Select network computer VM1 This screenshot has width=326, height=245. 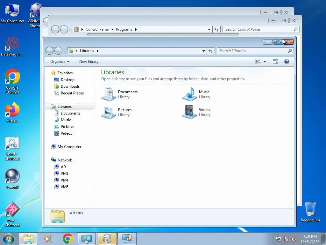pos(64,173)
